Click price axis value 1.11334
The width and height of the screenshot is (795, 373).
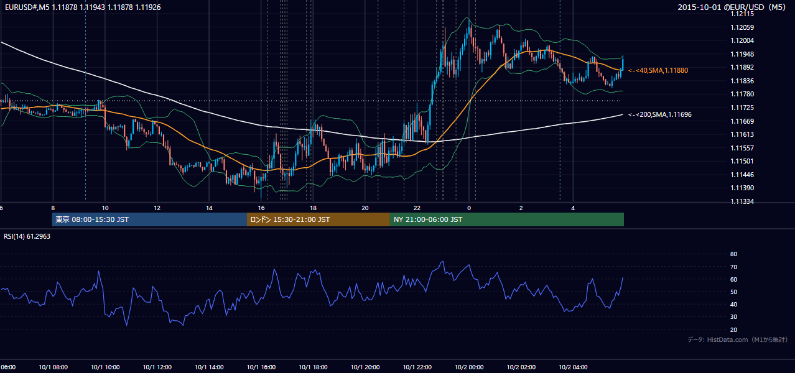pyautogui.click(x=743, y=202)
